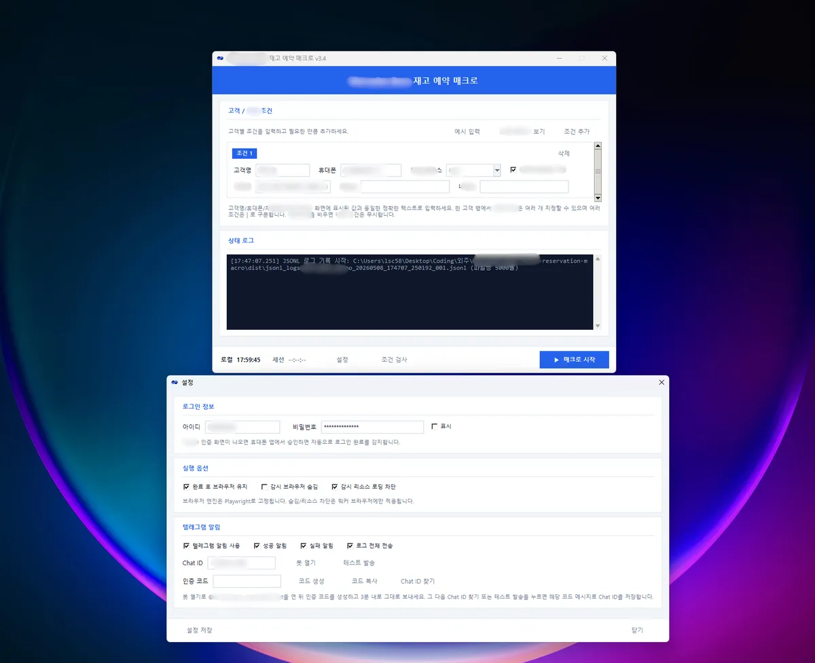Click the down arrow of 상태 로그 scrollbar

point(598,326)
